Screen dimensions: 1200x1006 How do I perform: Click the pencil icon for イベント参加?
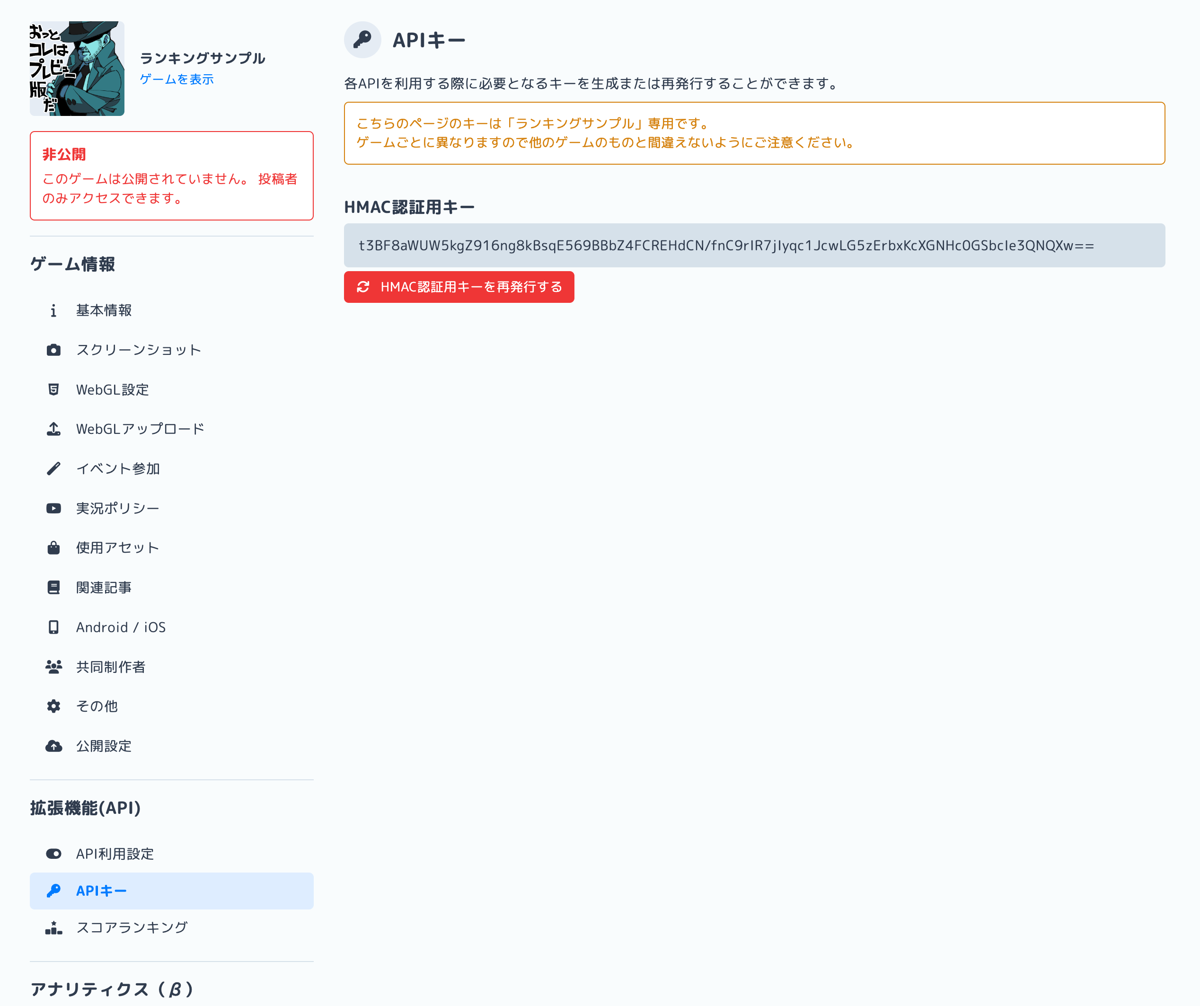pyautogui.click(x=54, y=468)
